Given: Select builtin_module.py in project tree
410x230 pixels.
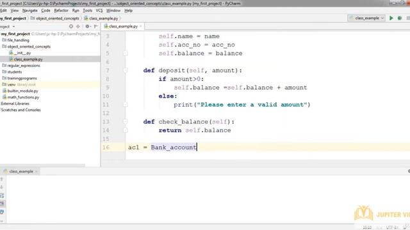Looking at the screenshot, I should pyautogui.click(x=22, y=91).
